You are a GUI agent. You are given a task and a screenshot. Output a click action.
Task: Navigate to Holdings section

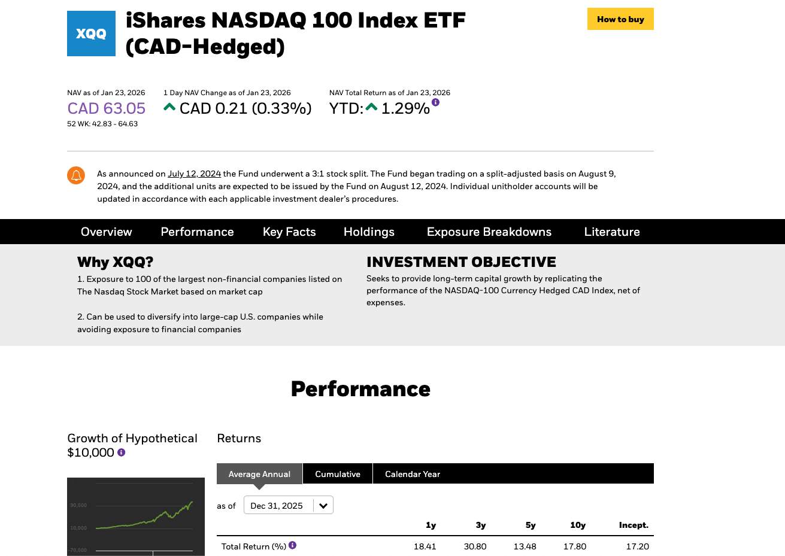369,232
